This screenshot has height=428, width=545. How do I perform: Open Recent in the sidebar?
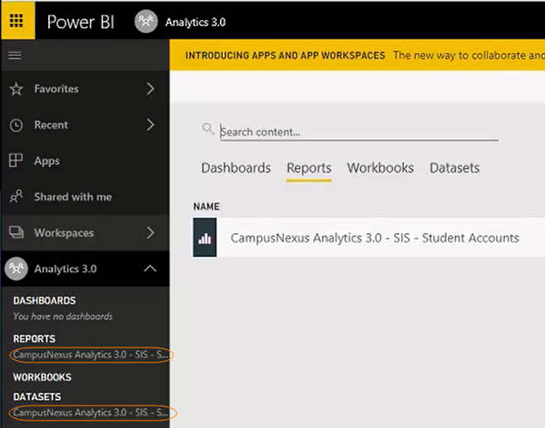pos(51,124)
